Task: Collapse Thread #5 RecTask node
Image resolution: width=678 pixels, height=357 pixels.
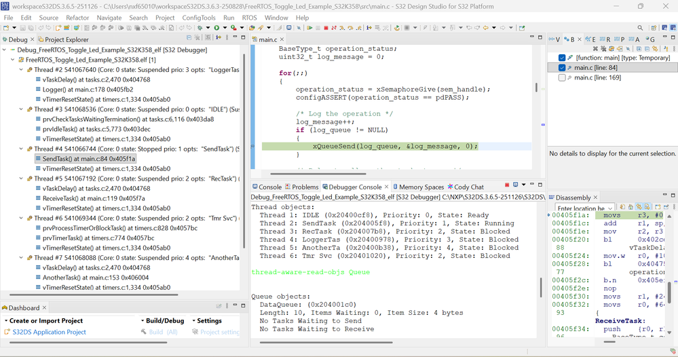Action: point(21,178)
